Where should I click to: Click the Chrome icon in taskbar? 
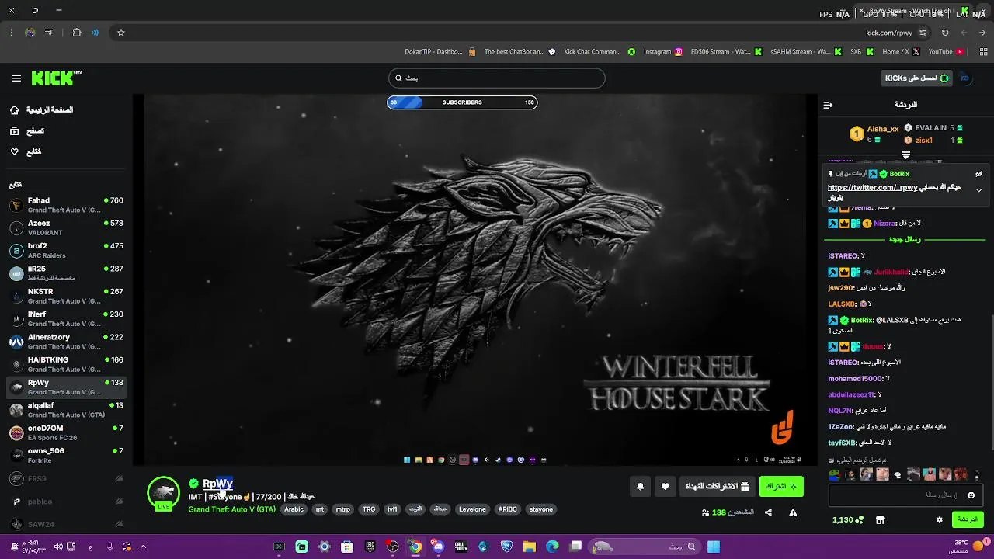[415, 547]
